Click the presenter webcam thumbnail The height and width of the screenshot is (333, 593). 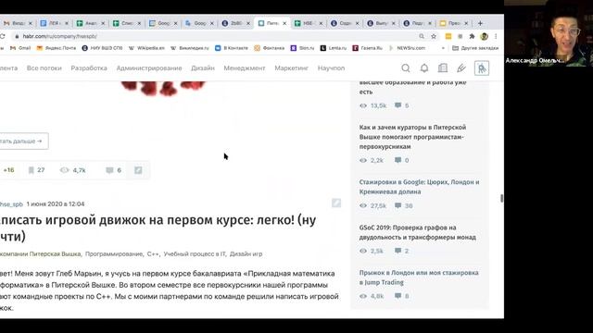(x=549, y=33)
